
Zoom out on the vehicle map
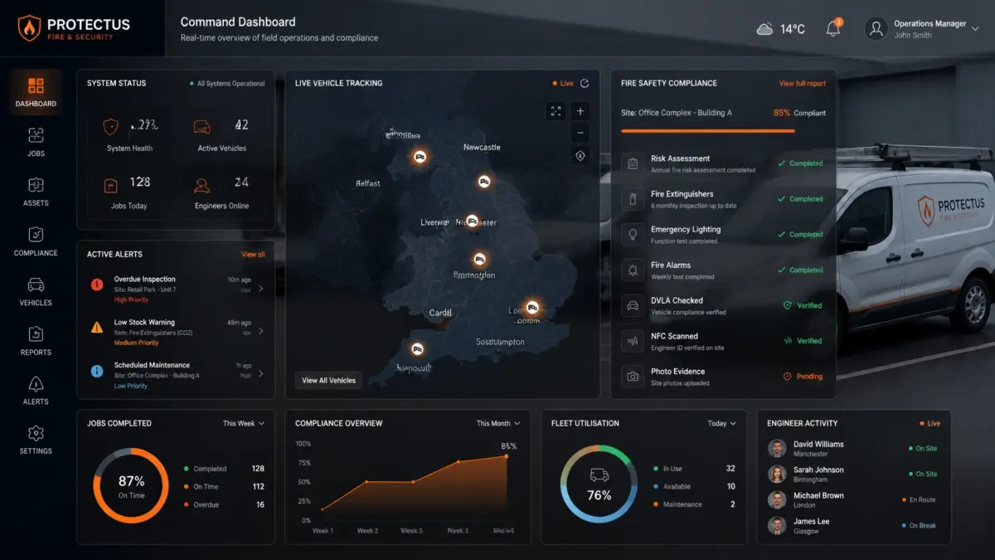point(580,134)
